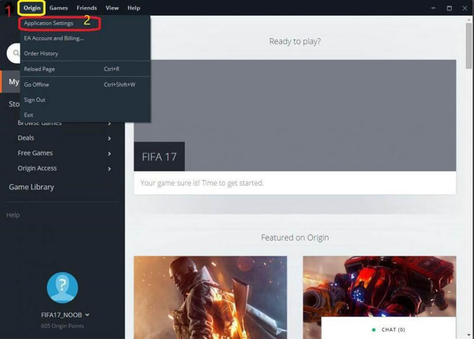Click the FIFA17_NOOB username

tap(62, 315)
